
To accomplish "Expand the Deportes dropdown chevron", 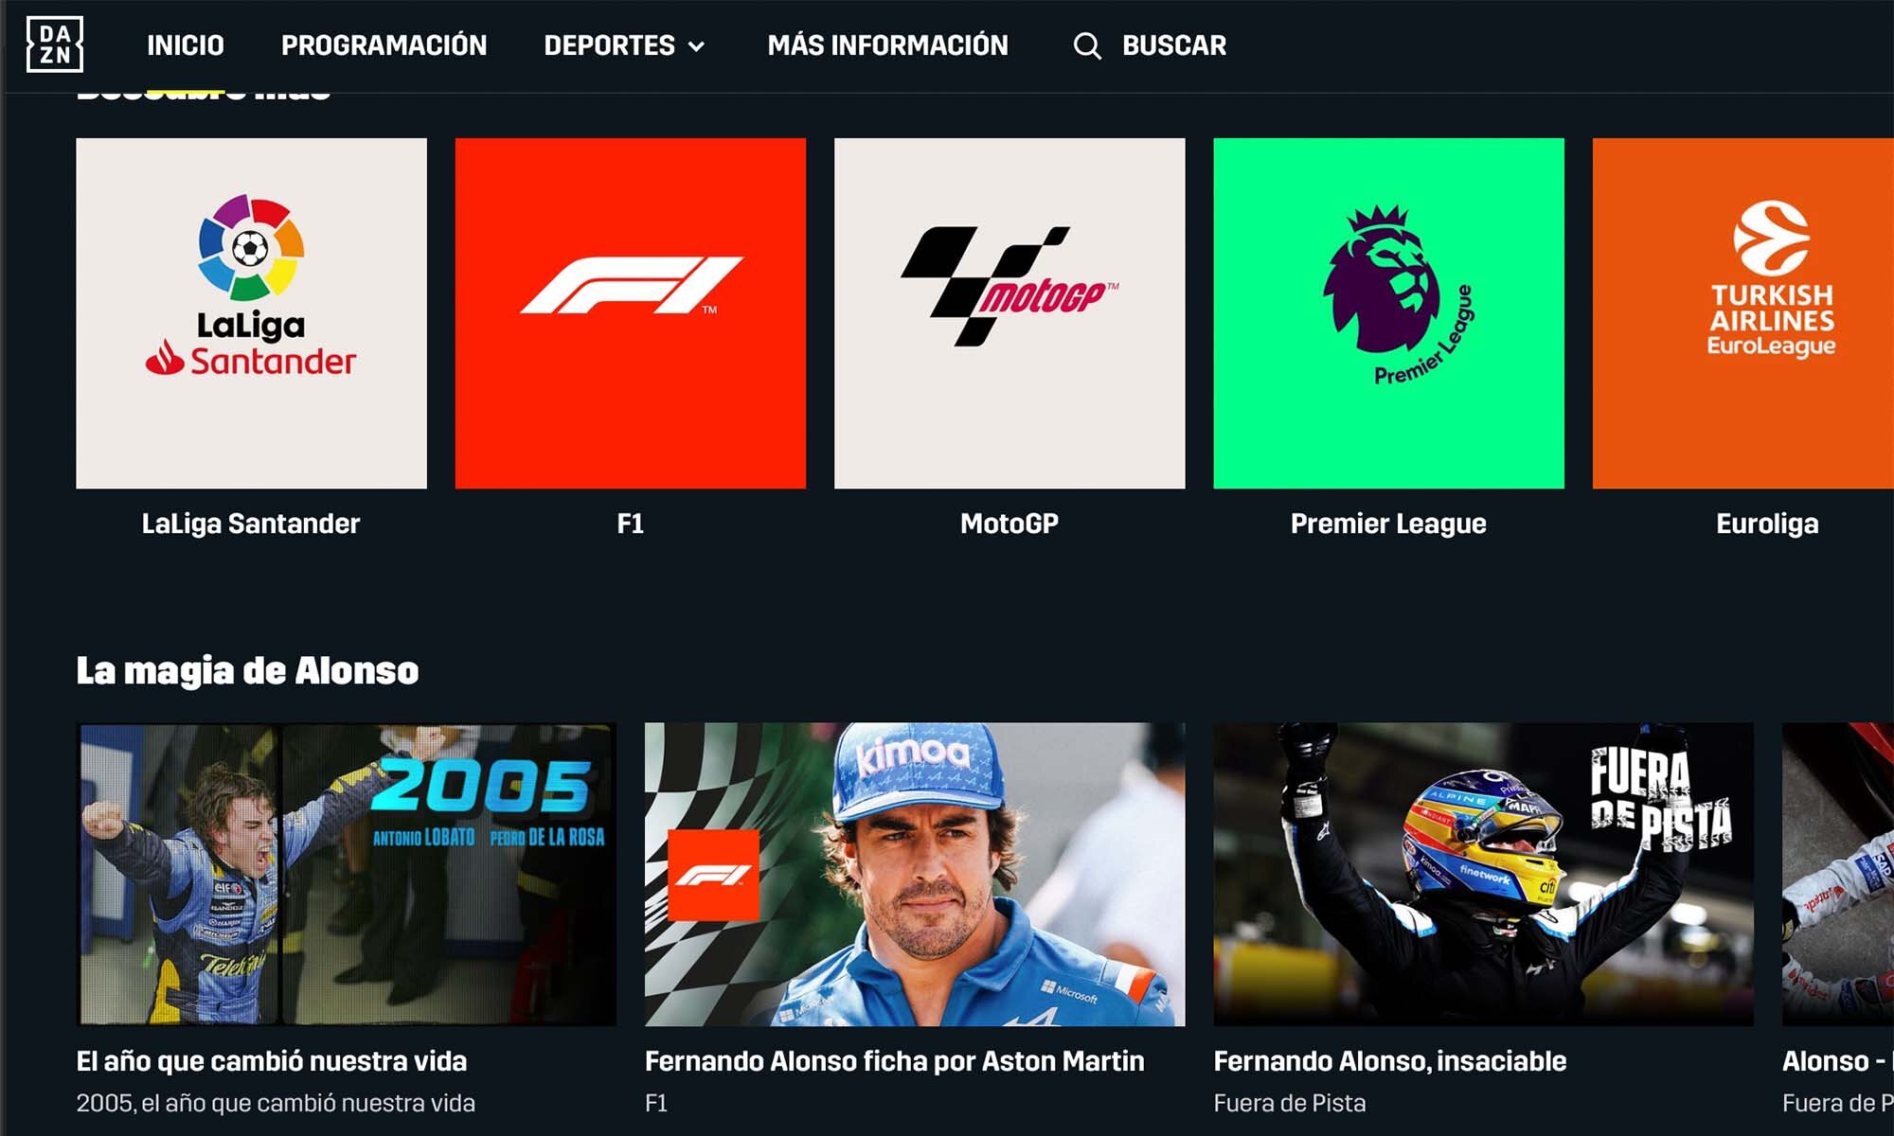I will click(x=696, y=46).
